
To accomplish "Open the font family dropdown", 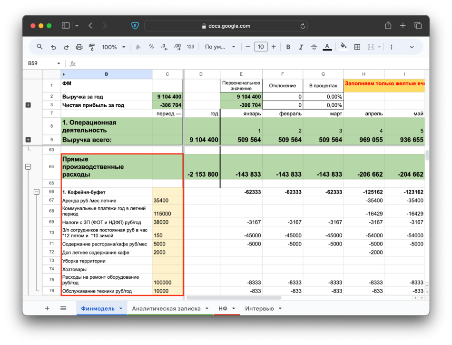I will (x=220, y=47).
